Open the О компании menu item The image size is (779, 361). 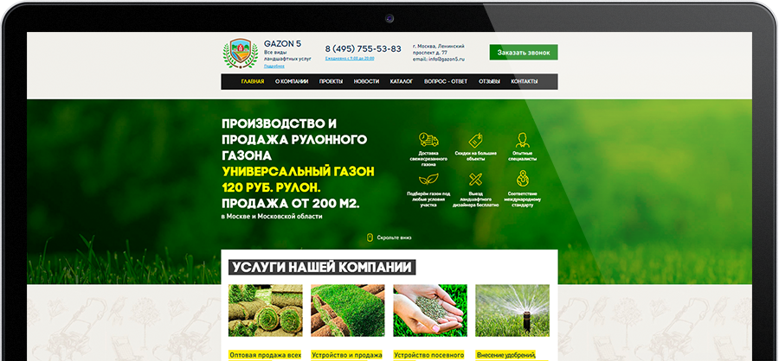point(292,82)
